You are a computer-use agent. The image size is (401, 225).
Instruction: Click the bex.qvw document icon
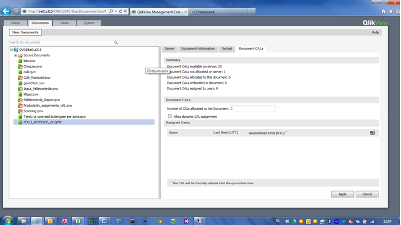pos(20,61)
